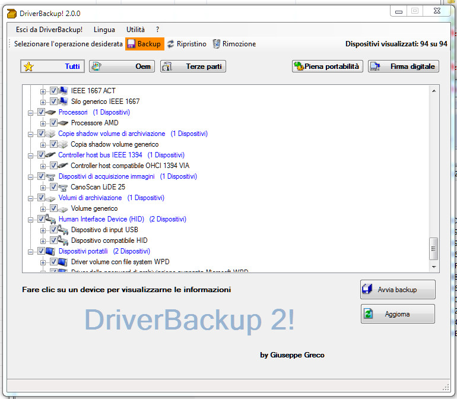
Task: Expand the Processore AMD tree node
Action: [x=43, y=123]
